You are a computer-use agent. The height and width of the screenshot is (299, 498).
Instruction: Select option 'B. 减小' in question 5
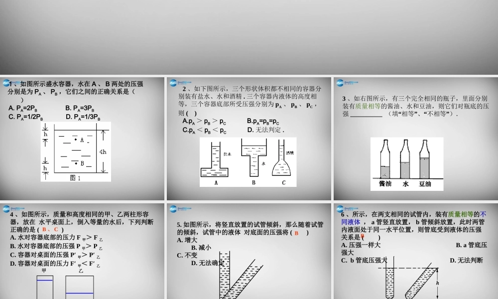(x=201, y=248)
